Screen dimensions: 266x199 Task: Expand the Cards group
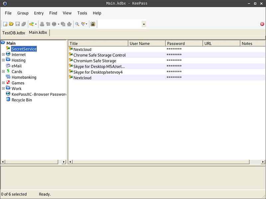(x=3, y=71)
